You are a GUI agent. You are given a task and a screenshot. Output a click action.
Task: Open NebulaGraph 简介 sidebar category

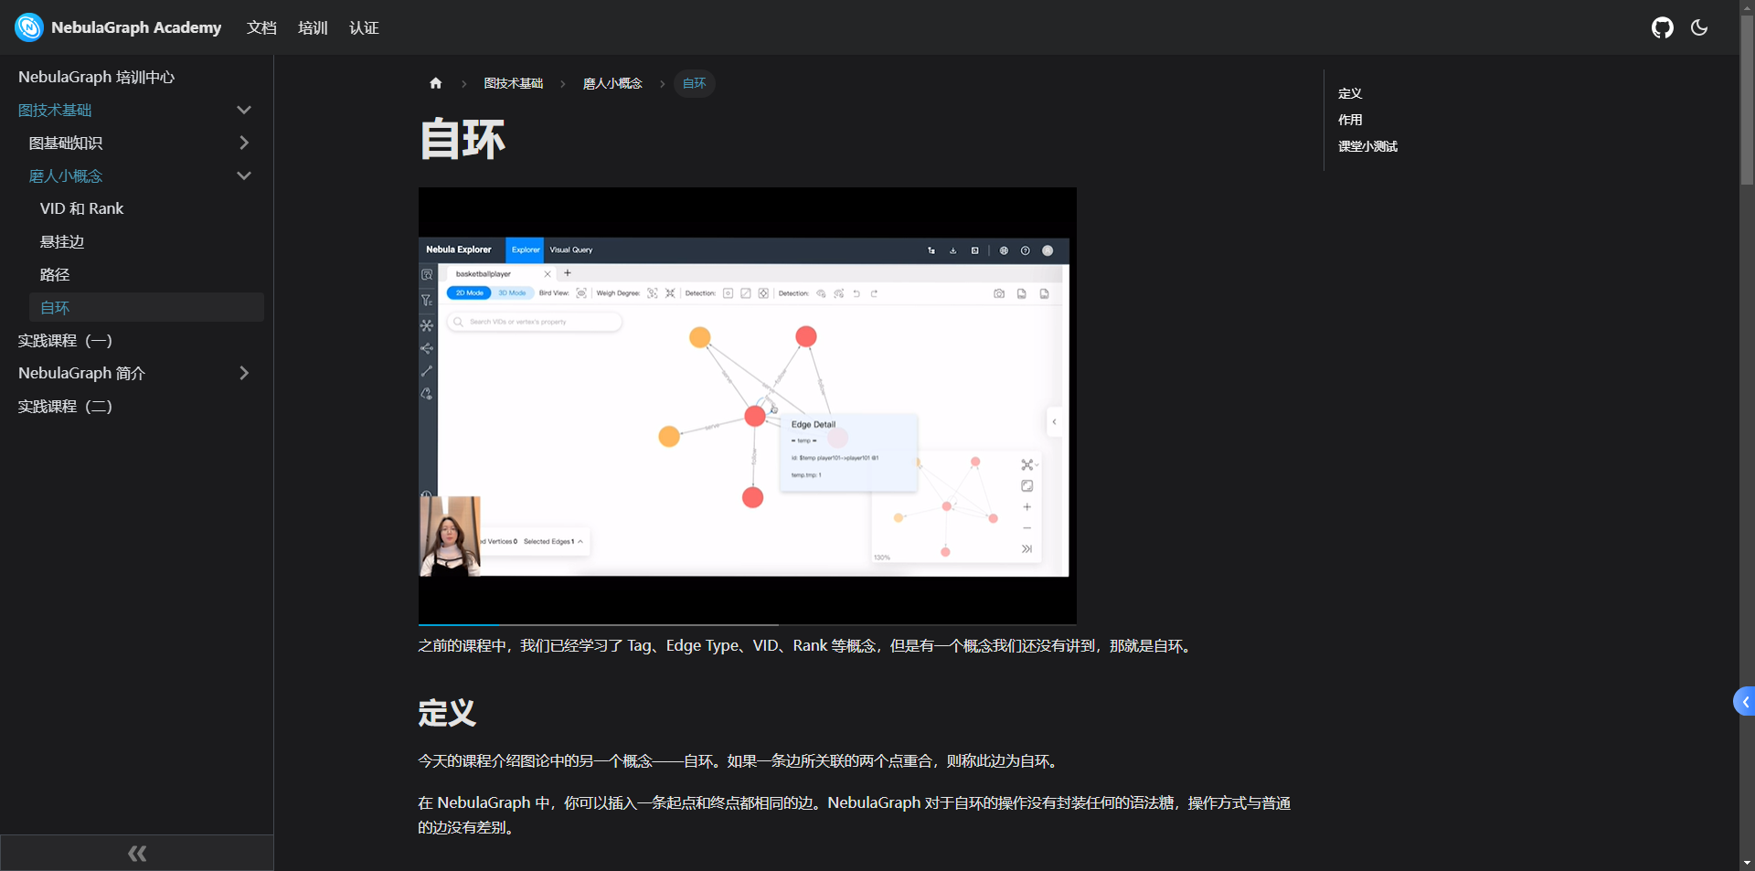tap(81, 373)
